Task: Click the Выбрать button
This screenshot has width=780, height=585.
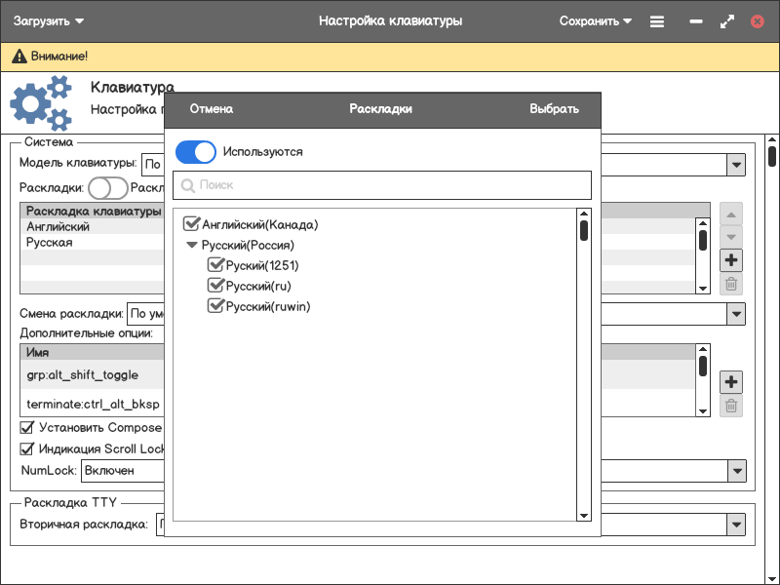Action: 554,109
